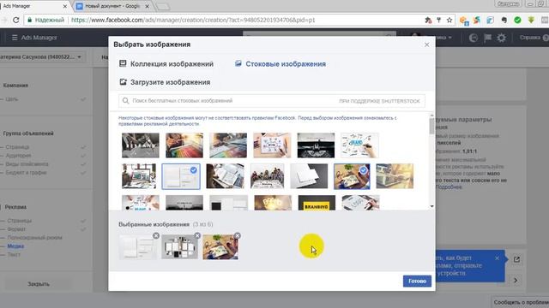Select the group of people stock image
This screenshot has width=549, height=308.
pos(267,176)
